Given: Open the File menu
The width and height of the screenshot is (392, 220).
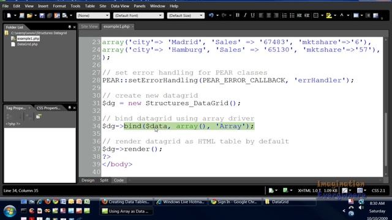Looking at the screenshot, I should click(6, 6).
